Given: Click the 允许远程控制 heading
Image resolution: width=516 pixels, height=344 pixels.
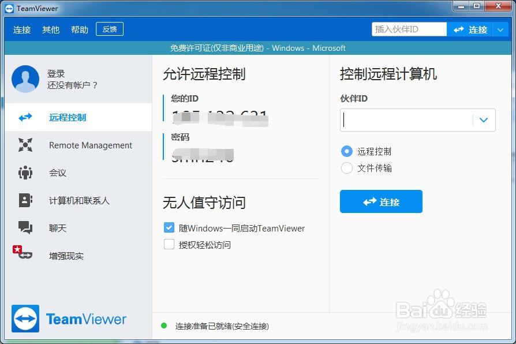Looking at the screenshot, I should click(x=204, y=74).
